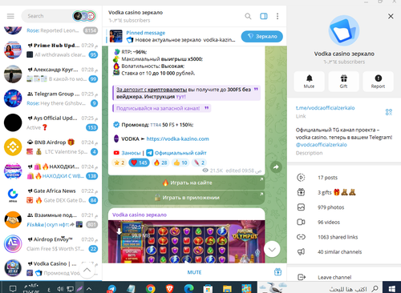Open the hamburger main menu
The width and height of the screenshot is (401, 293).
(10, 16)
